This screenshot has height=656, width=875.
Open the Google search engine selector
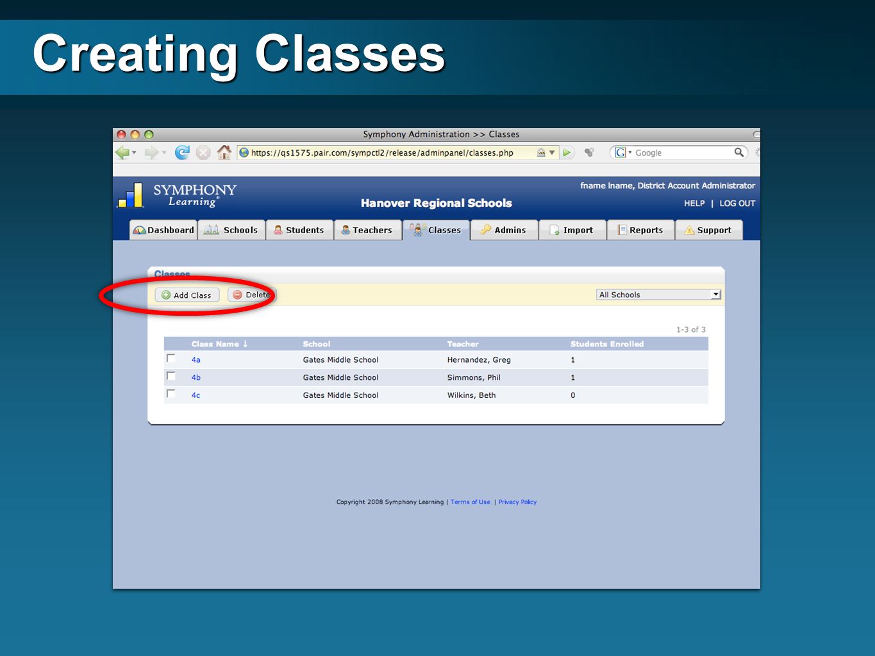(x=623, y=152)
